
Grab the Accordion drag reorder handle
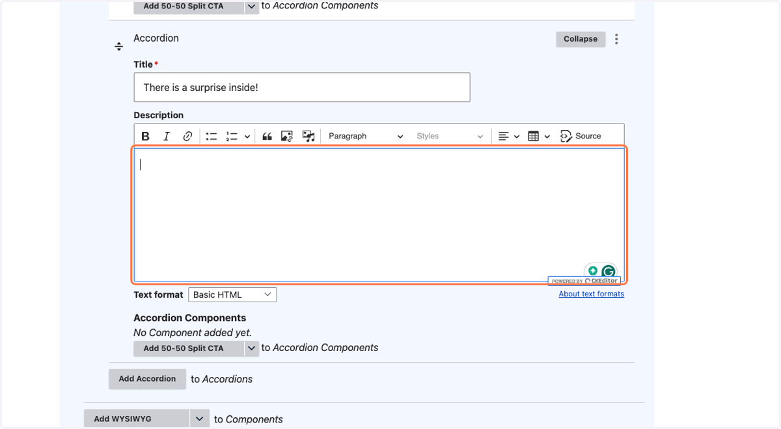tap(119, 47)
